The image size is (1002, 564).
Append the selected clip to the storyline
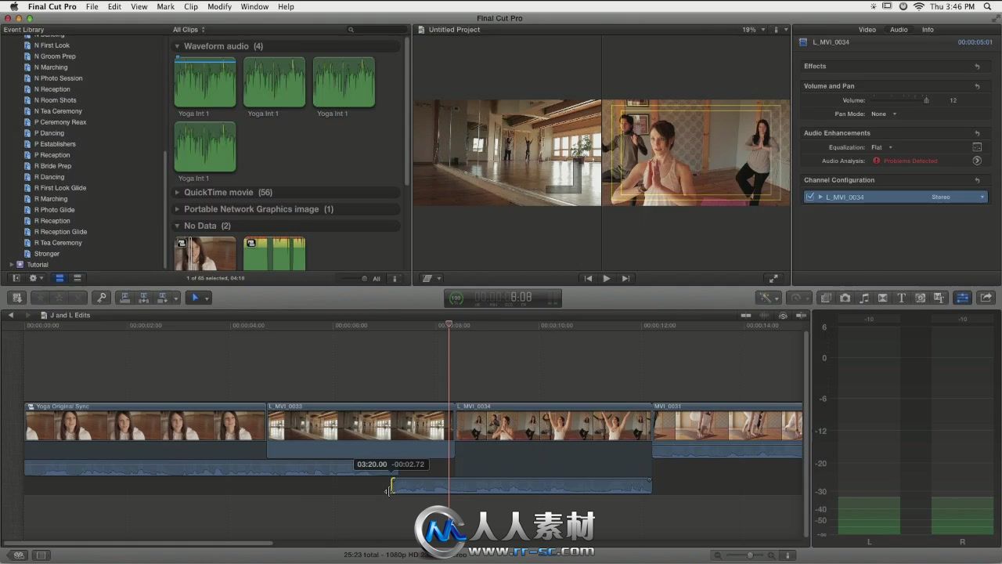[x=163, y=298]
